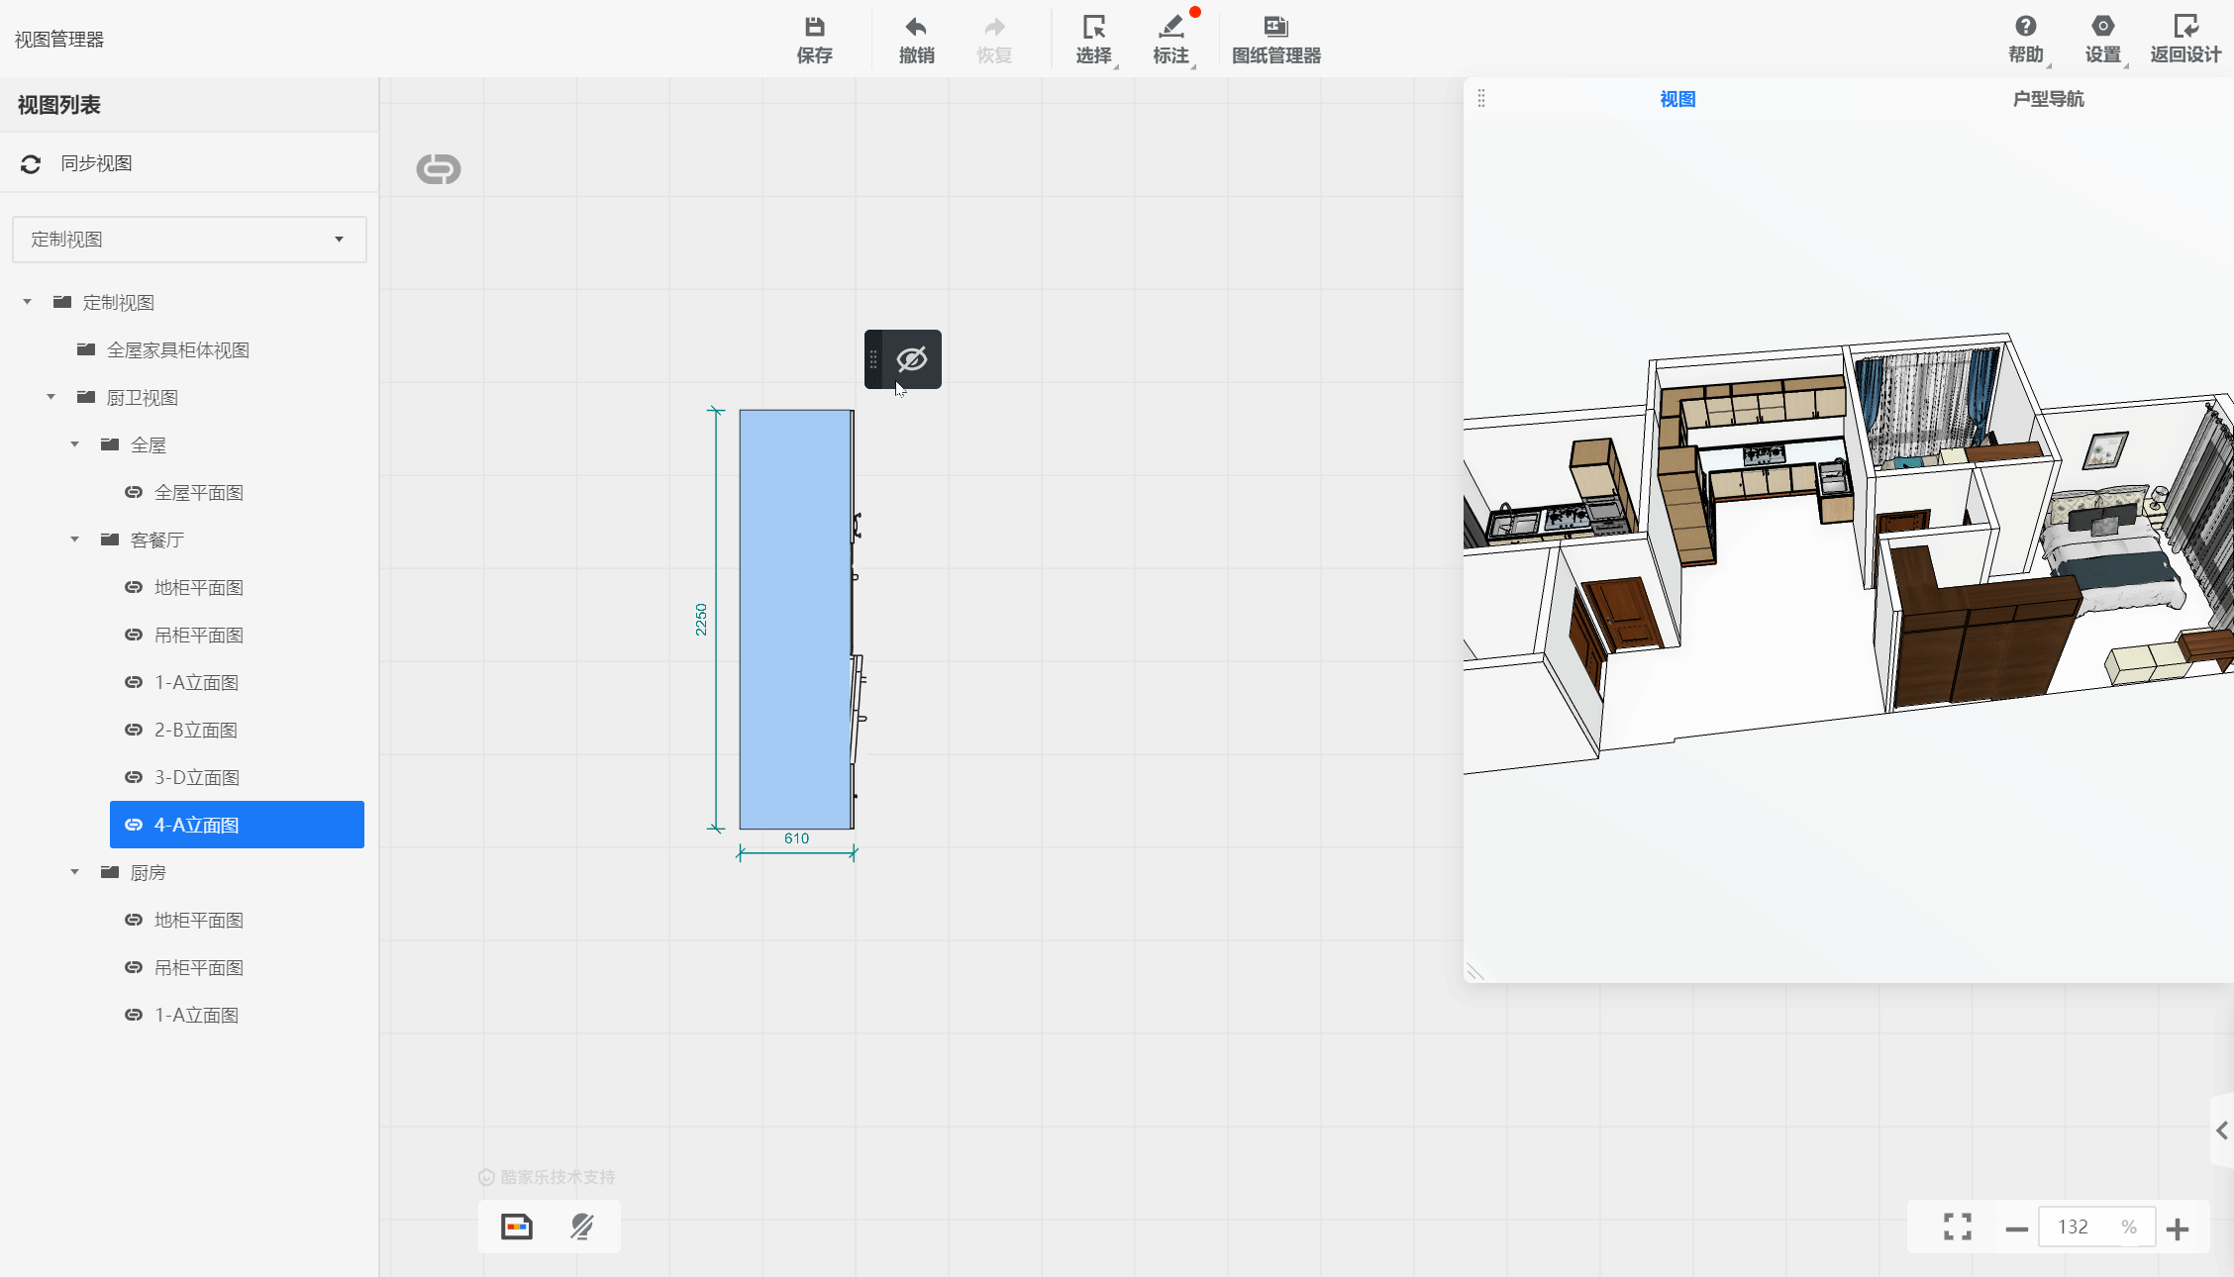
Task: Switch to the 户型导航 tab
Action: point(2048,99)
